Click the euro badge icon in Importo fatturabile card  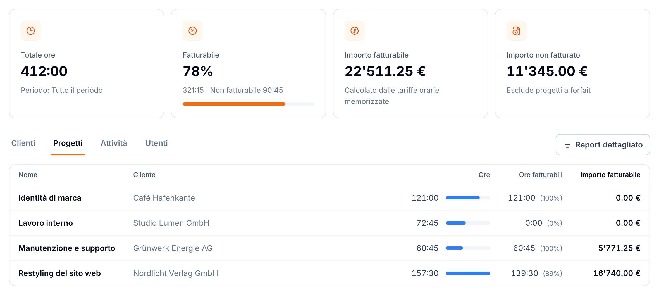click(x=355, y=31)
